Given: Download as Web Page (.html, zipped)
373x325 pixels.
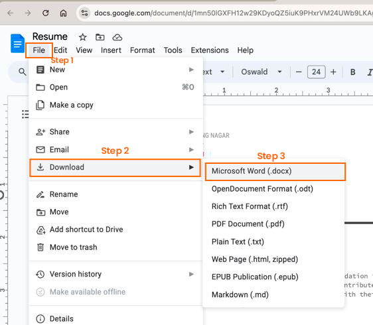Looking at the screenshot, I should pos(273,259).
